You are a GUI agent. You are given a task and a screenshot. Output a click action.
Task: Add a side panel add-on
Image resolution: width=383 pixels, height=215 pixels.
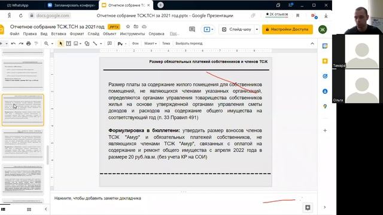pyautogui.click(x=325, y=130)
